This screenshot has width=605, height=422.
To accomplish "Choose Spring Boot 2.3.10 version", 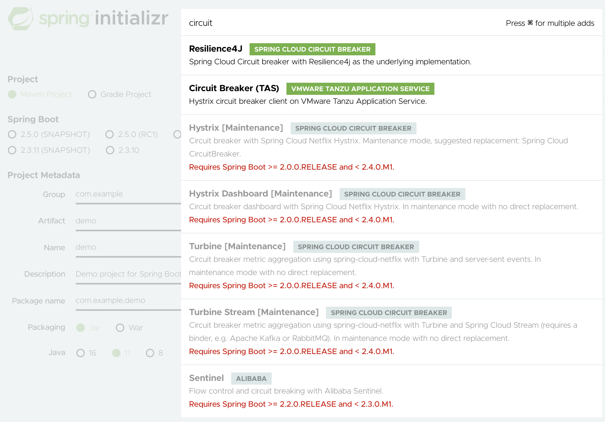I will (110, 150).
